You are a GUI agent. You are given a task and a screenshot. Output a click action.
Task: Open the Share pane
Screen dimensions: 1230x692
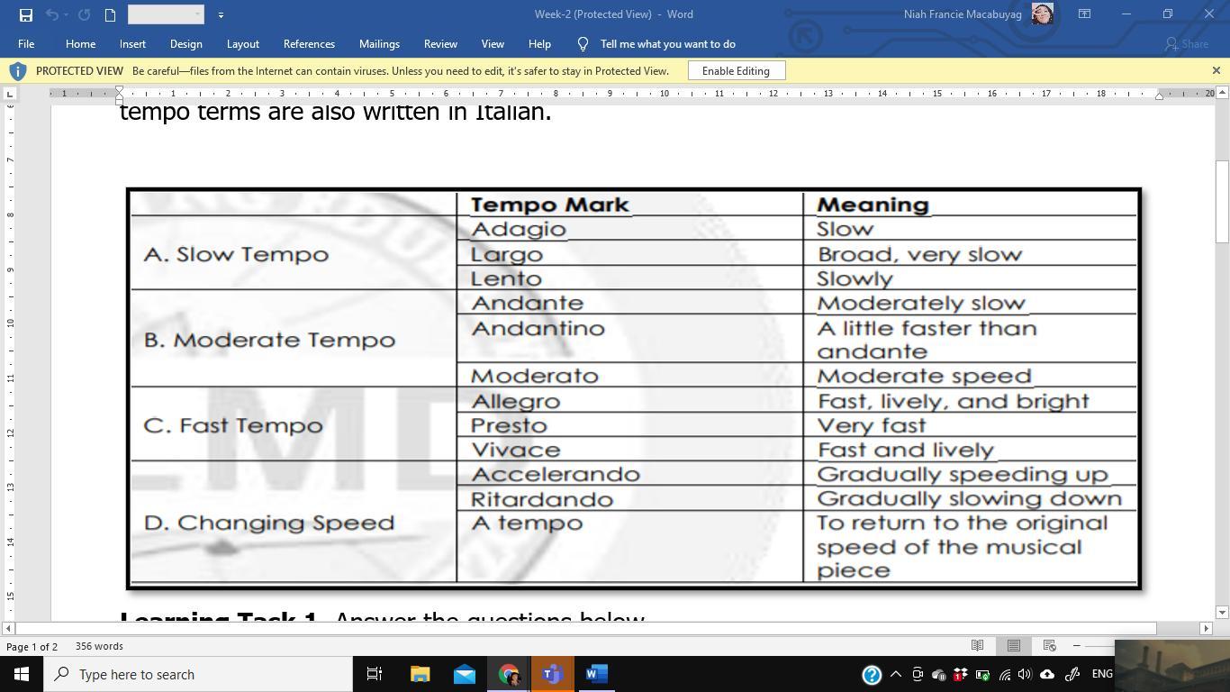click(1190, 43)
